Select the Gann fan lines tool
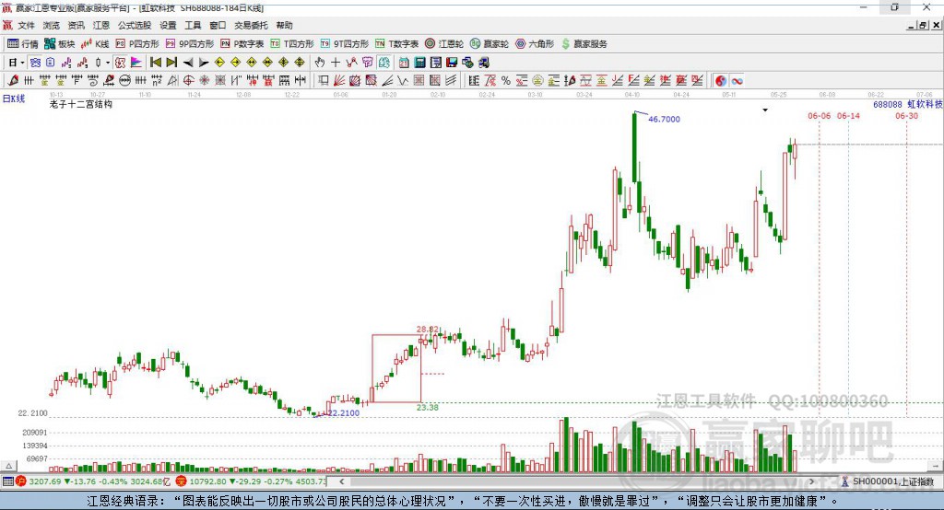Viewport: 944px width, 510px height. tap(339, 81)
